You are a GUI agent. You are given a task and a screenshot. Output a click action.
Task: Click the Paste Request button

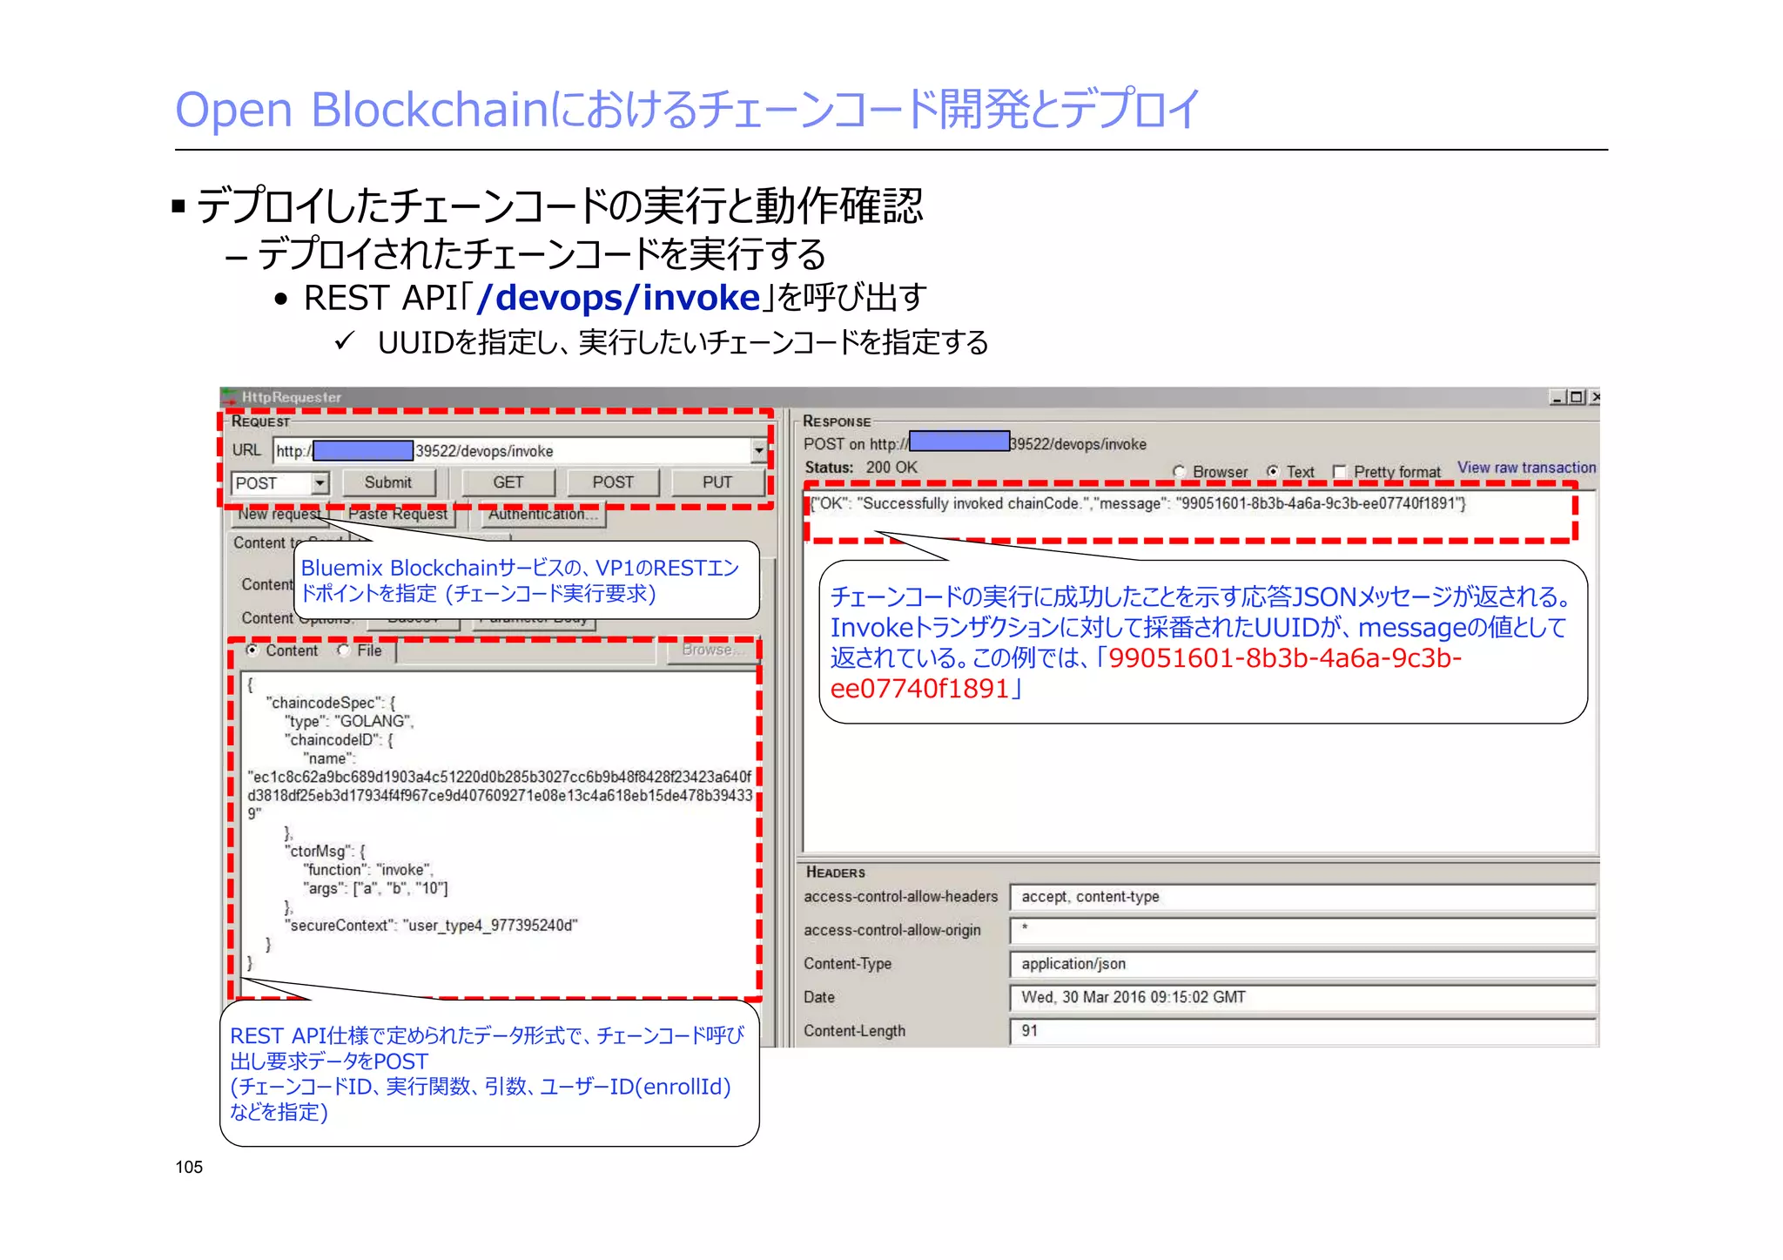[x=398, y=515]
